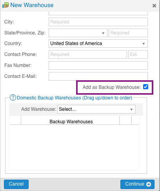Uncheck Add as Backup Warehouse
The image size is (160, 191).
click(x=145, y=87)
